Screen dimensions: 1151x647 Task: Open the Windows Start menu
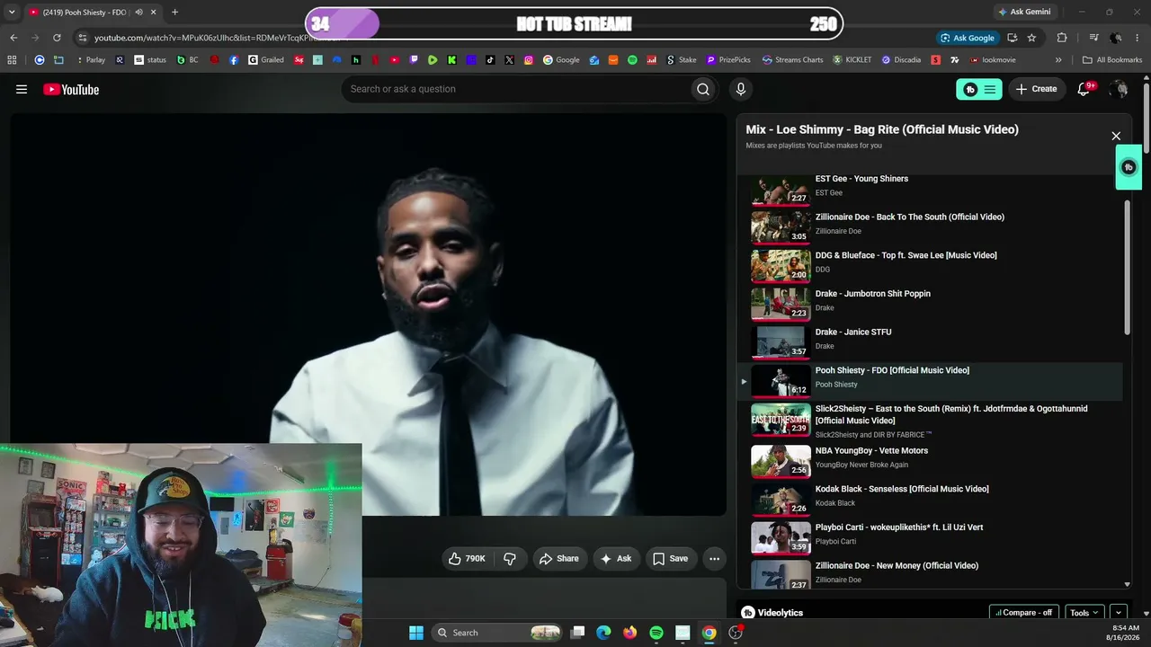click(416, 633)
